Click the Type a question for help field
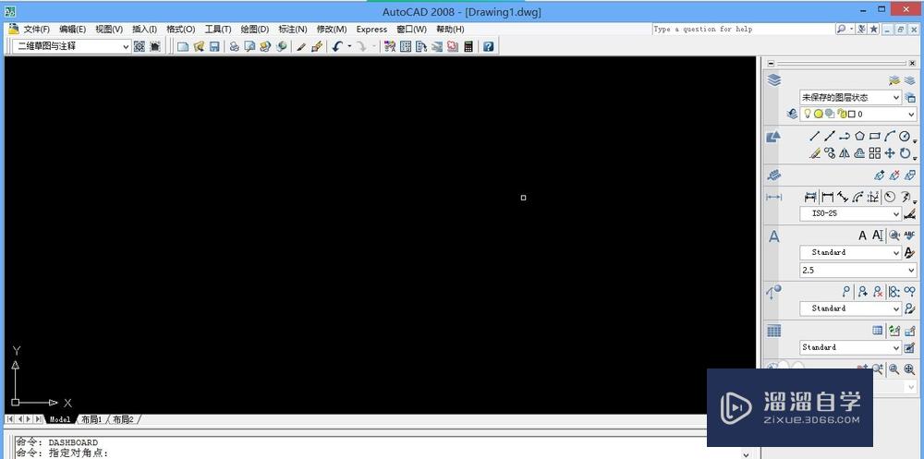 point(743,29)
